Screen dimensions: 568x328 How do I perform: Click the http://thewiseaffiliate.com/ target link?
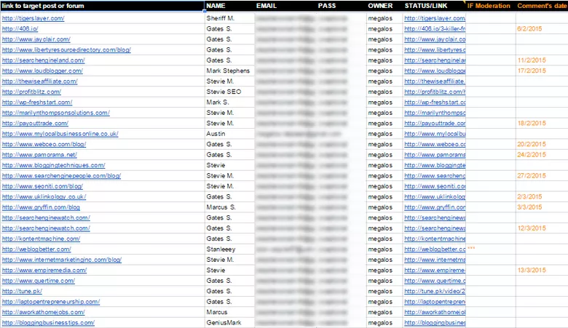(x=40, y=81)
